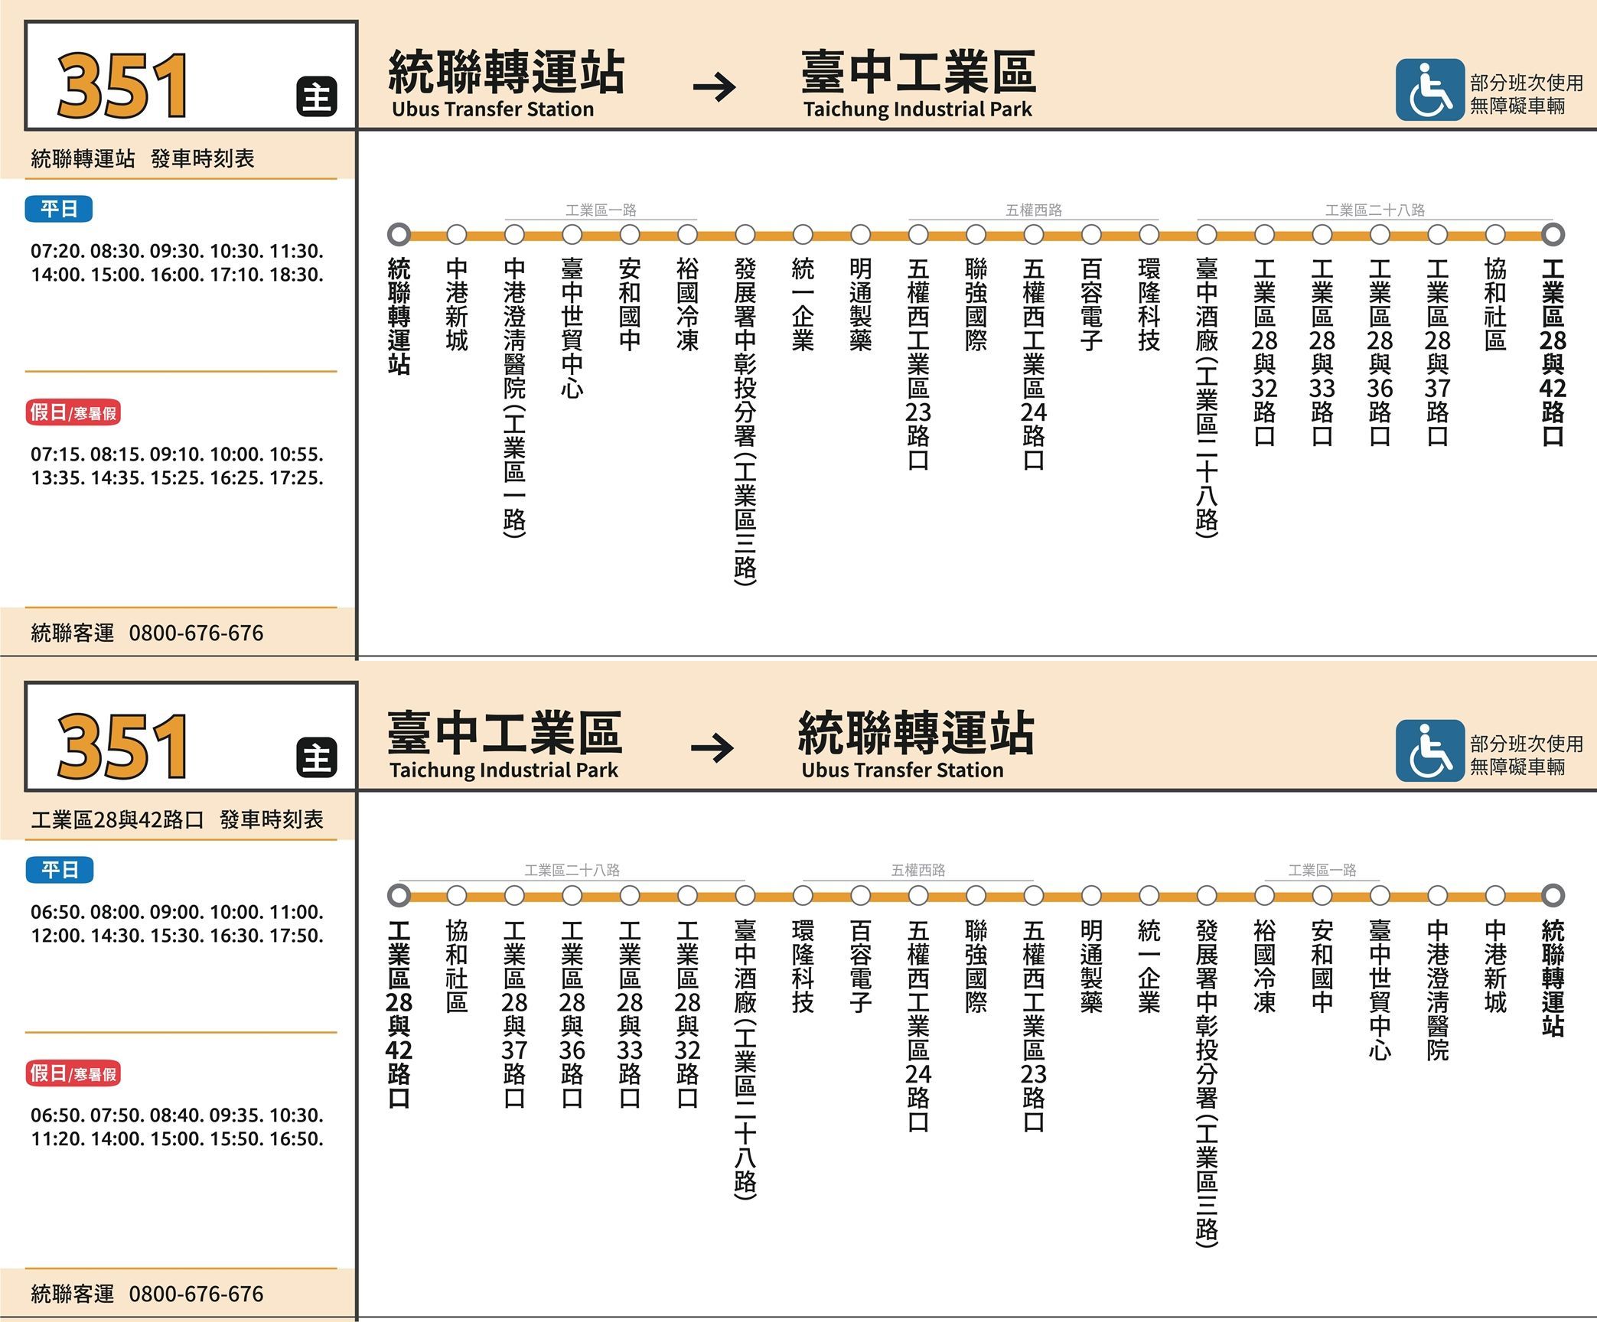Click the stop circle above 百容電子 on upper route

pyautogui.click(x=1091, y=234)
